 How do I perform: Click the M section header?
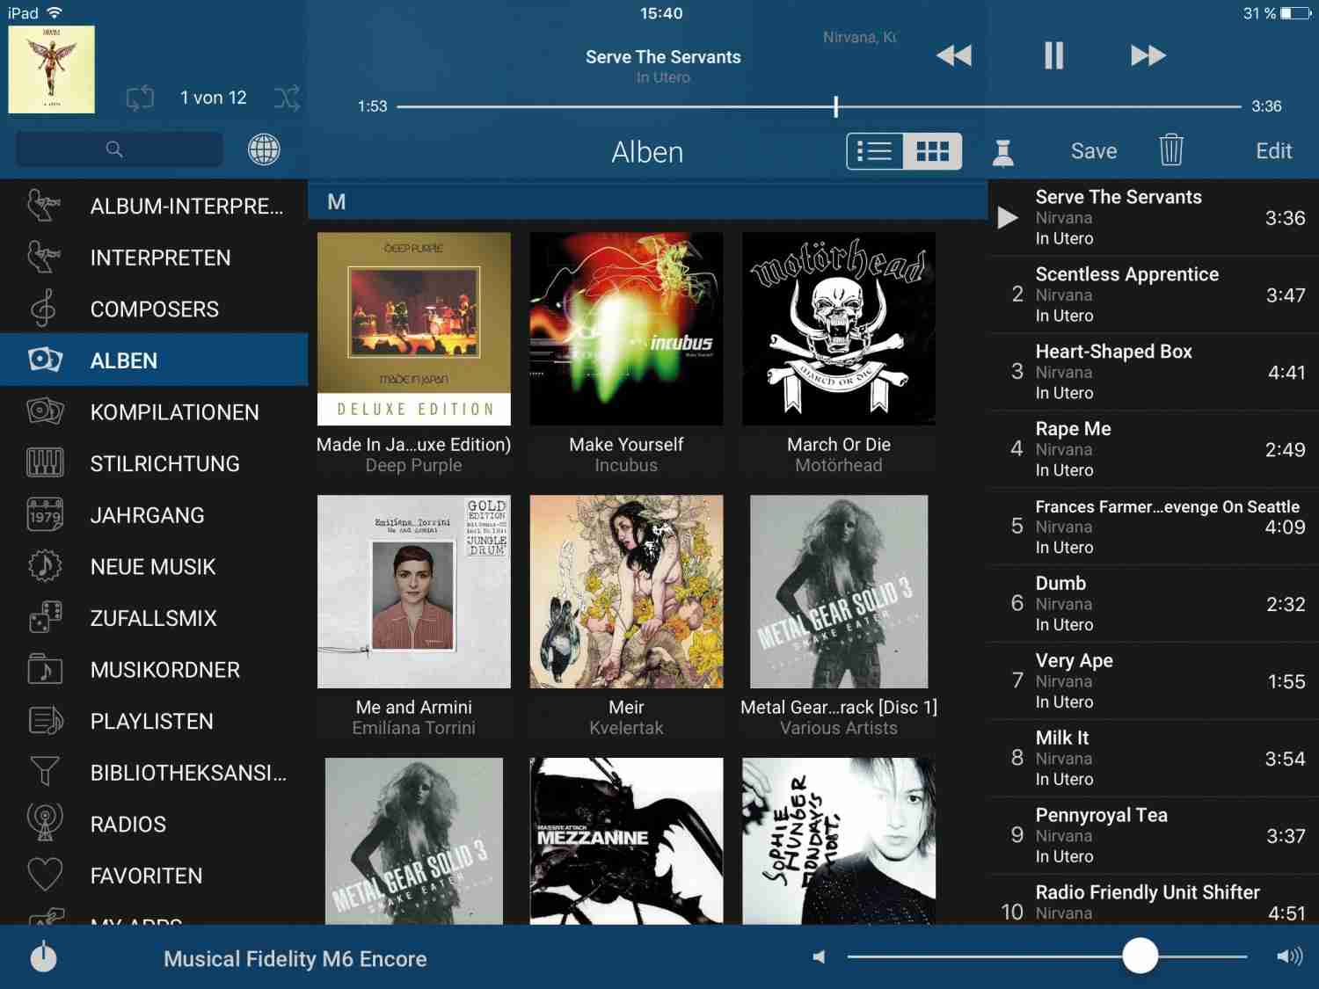[648, 202]
